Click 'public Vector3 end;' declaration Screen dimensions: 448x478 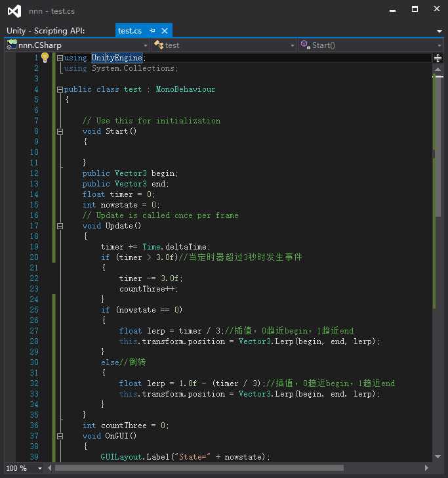point(125,184)
